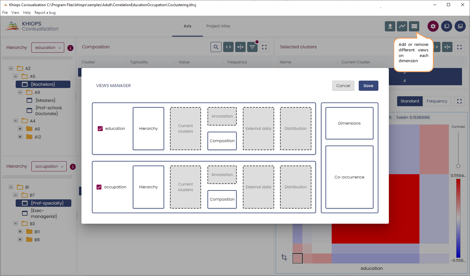
Task: Expand Composition panel to fullscreen
Action: [264, 47]
